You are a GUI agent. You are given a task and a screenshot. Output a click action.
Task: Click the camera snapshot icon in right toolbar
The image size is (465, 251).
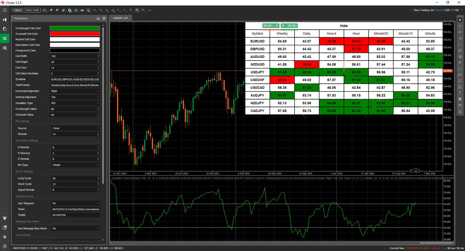(460, 105)
